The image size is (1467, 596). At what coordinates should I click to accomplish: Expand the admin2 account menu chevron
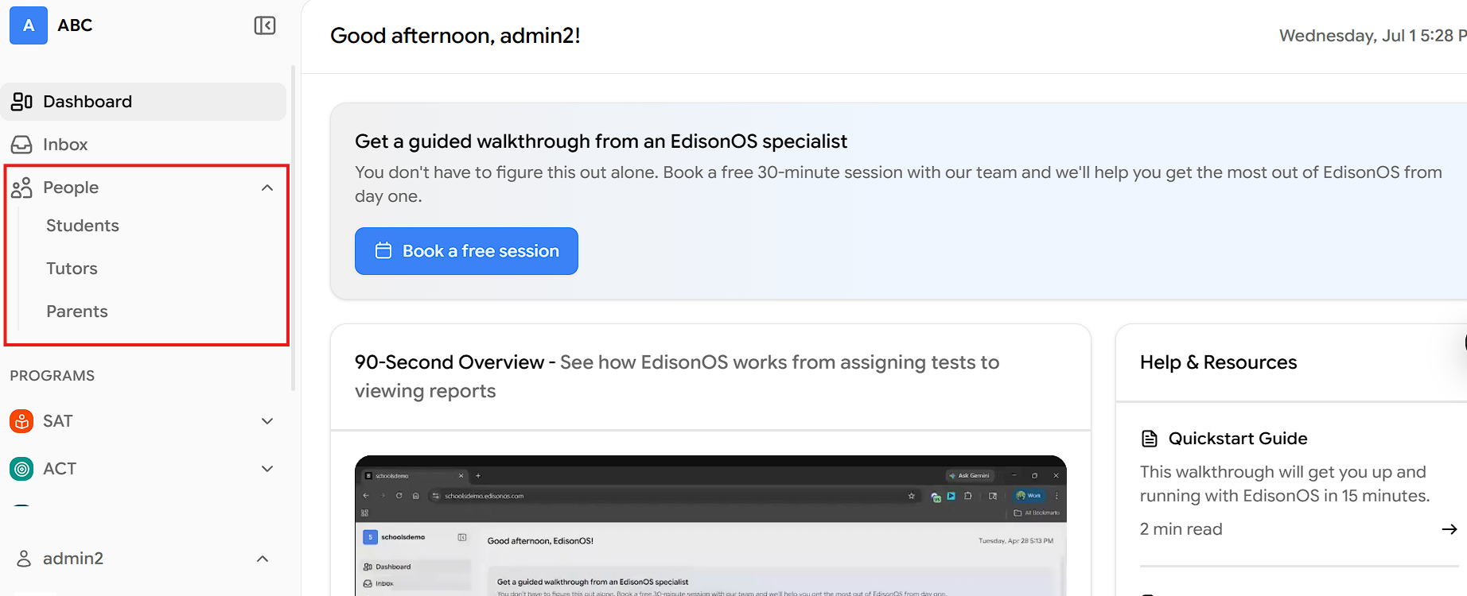pyautogui.click(x=263, y=559)
